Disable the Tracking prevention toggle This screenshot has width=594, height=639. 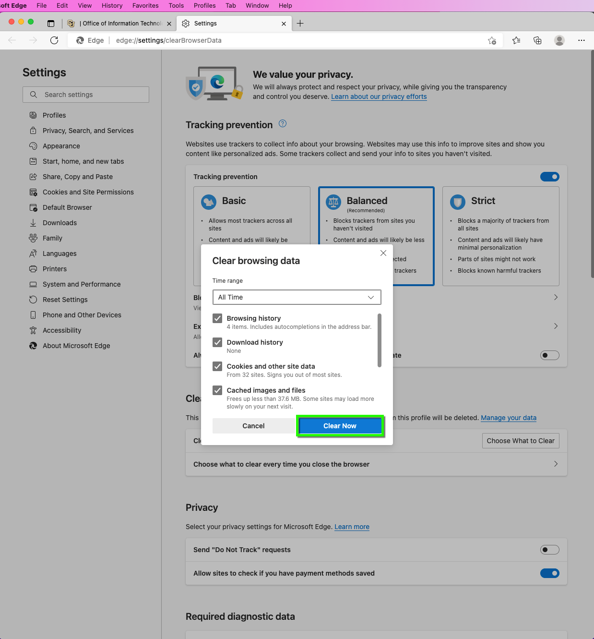(549, 176)
